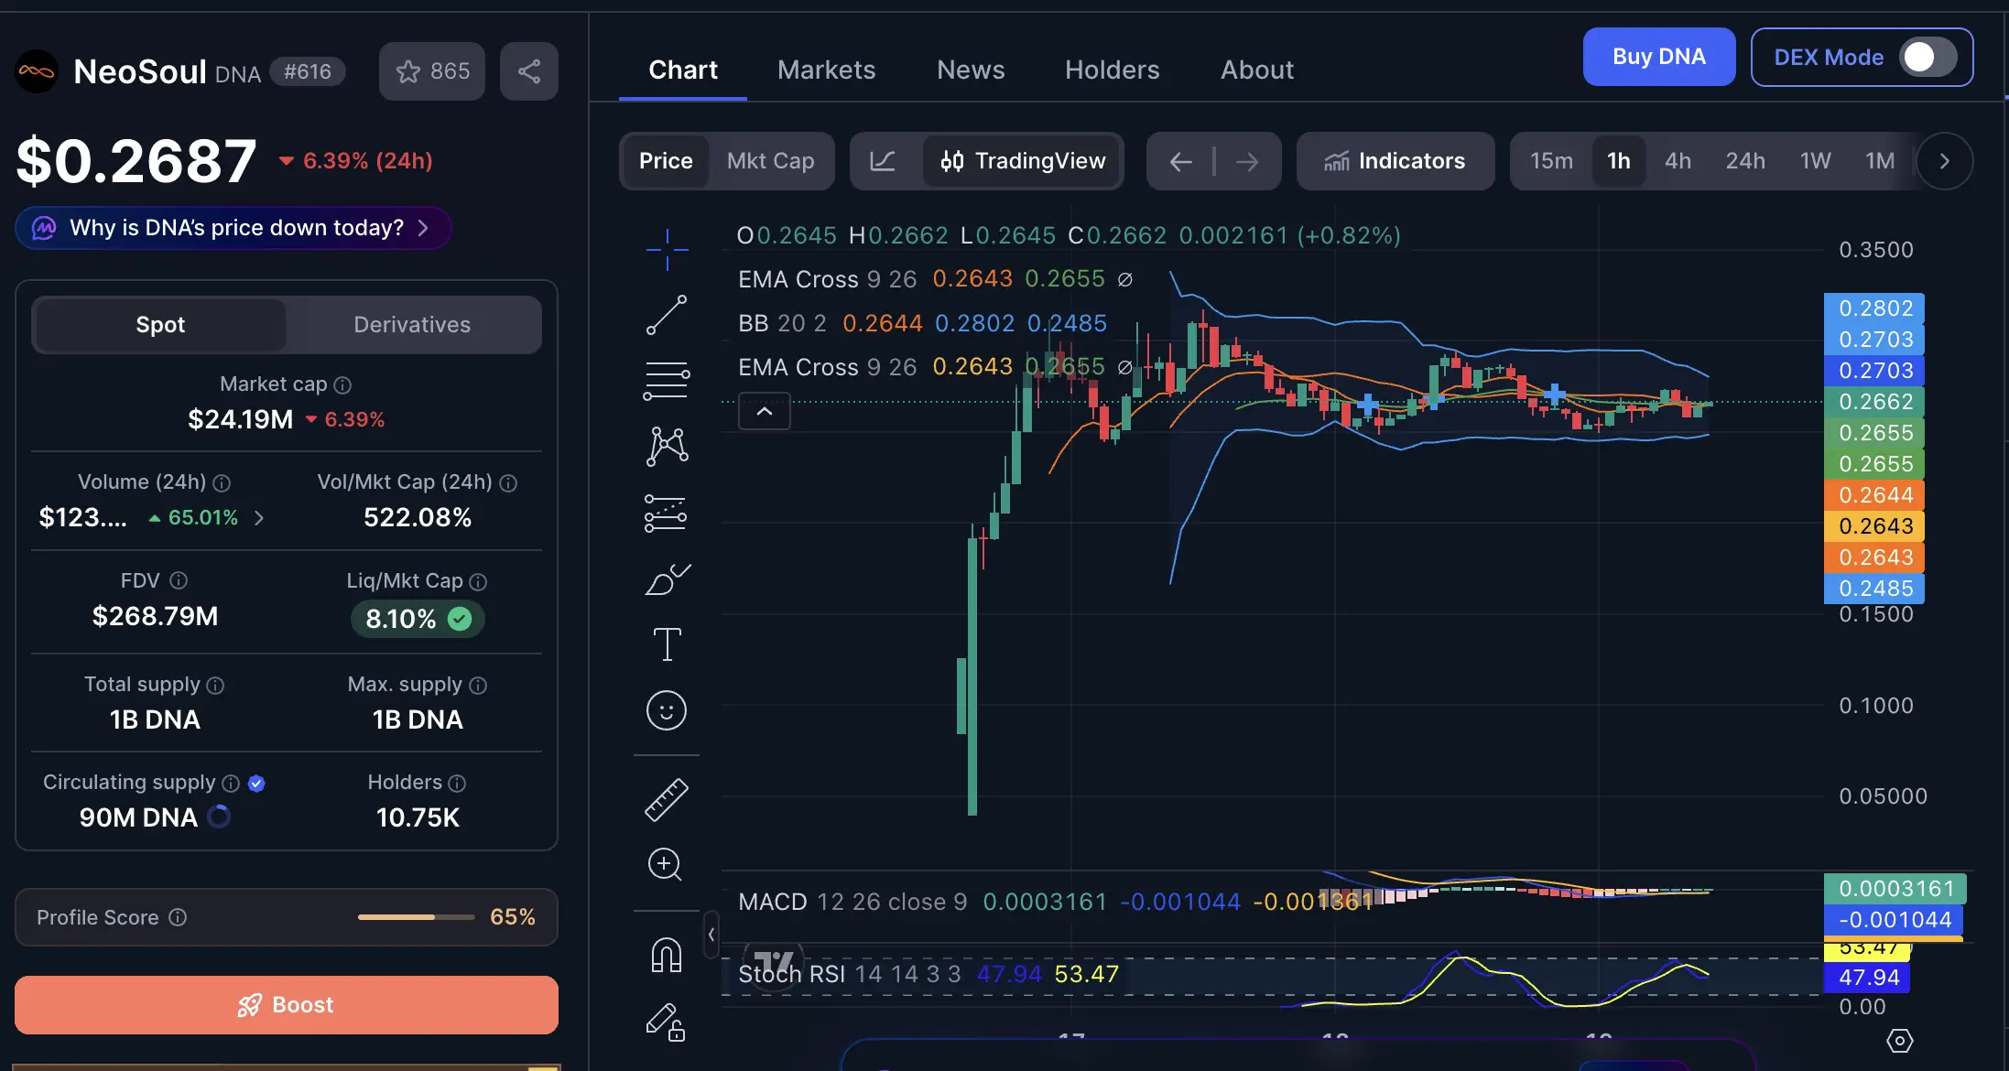Set timeframe to 4h

click(1678, 161)
